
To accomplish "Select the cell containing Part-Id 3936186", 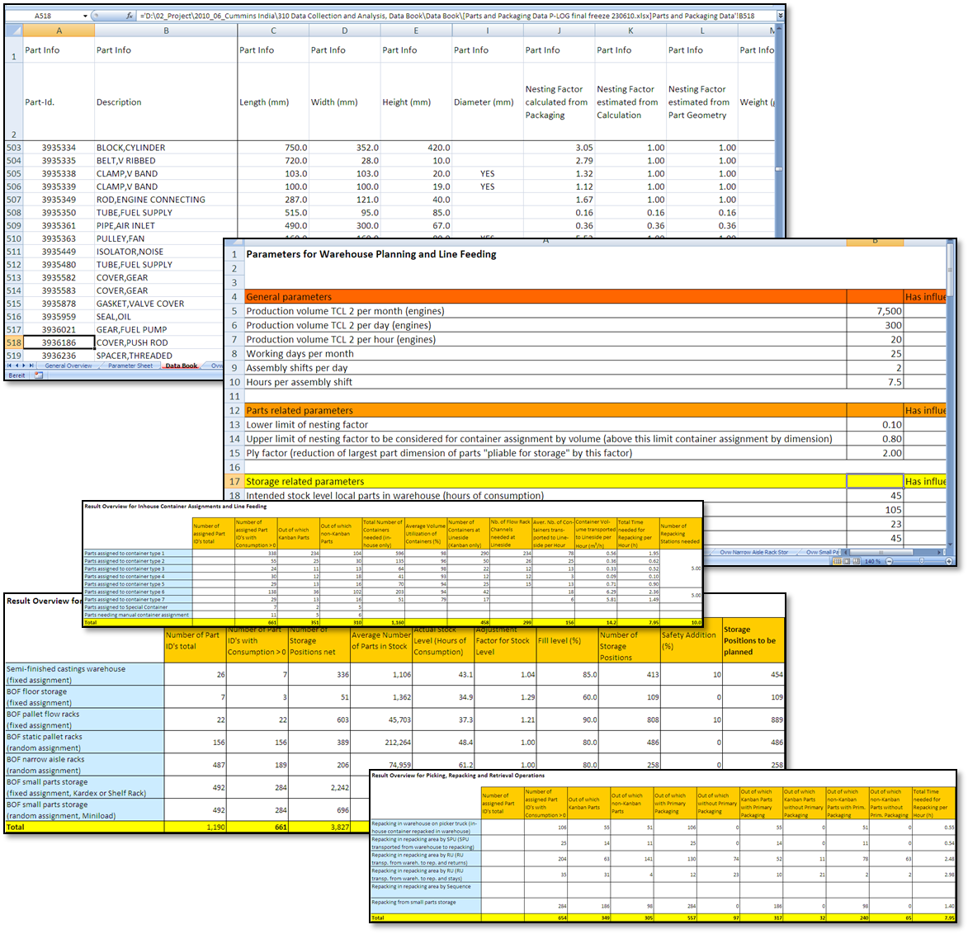I will pos(59,342).
